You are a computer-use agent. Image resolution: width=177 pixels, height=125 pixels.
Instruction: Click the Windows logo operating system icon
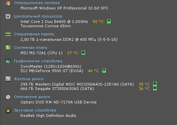(x=8, y=3)
